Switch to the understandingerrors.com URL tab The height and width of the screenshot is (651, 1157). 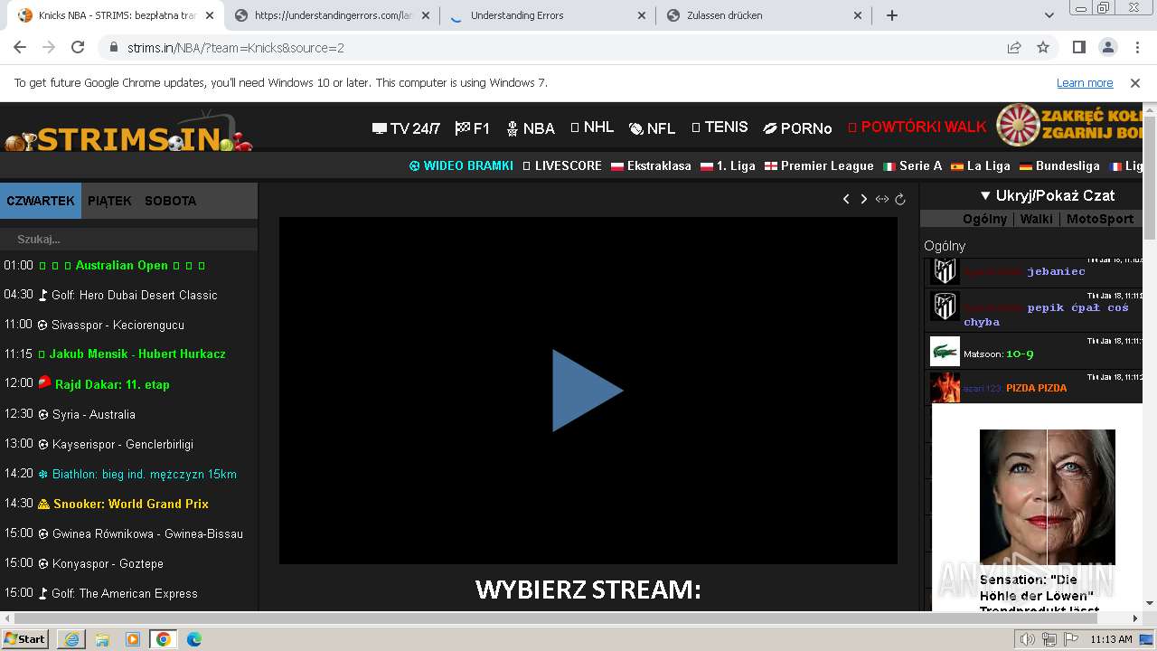pyautogui.click(x=332, y=15)
